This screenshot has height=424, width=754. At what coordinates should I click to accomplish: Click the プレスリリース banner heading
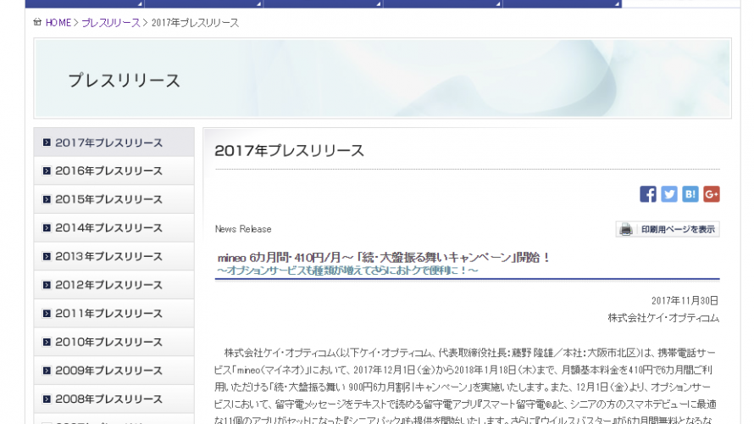[124, 80]
